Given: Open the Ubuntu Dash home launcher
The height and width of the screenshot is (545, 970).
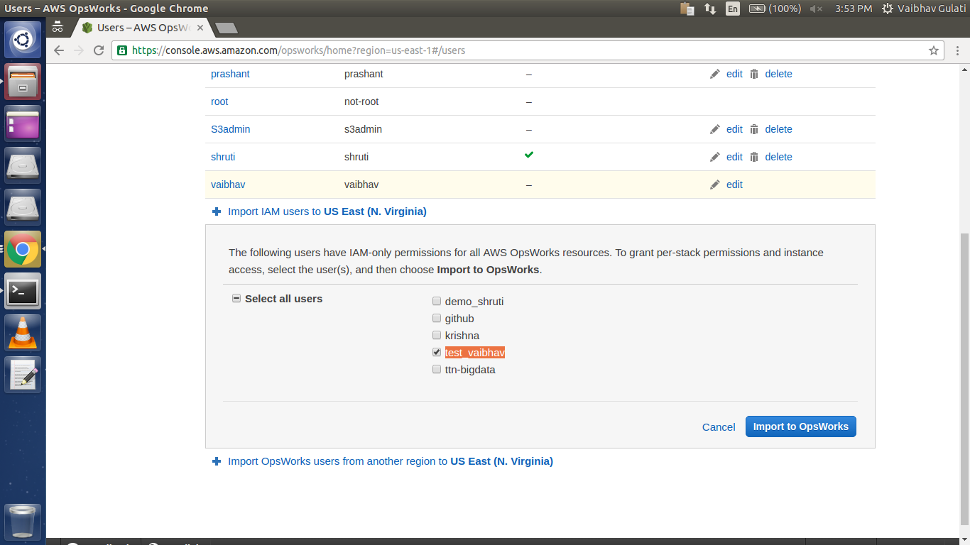Looking at the screenshot, I should pos(23,40).
